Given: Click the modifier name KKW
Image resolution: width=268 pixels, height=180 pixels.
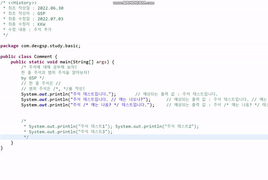Looking at the screenshot, I should coord(42,24).
